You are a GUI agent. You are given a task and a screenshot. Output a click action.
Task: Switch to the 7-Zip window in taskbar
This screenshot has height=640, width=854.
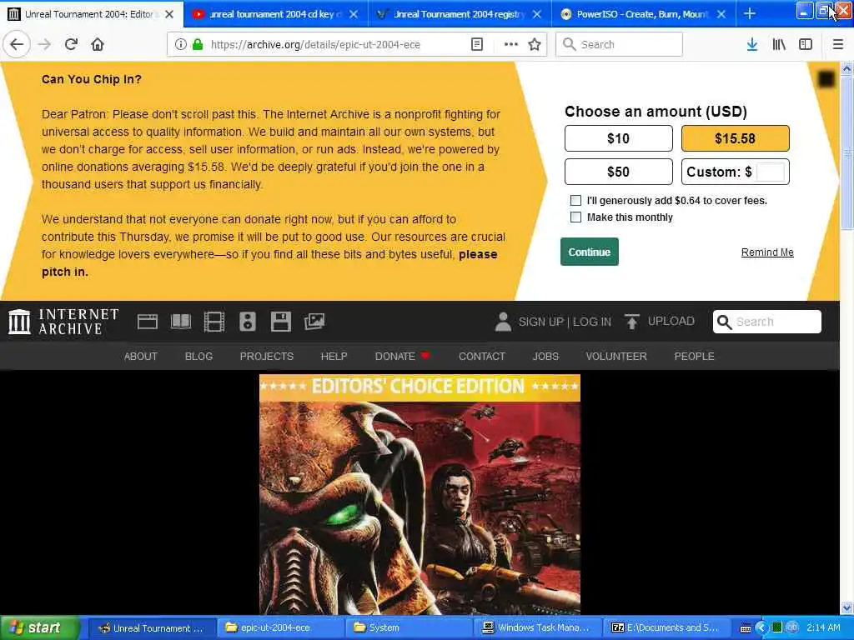666,628
